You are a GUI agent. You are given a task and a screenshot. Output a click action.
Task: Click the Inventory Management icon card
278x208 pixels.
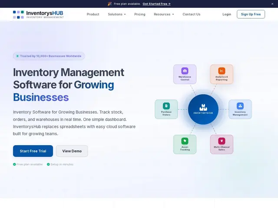[240, 109]
